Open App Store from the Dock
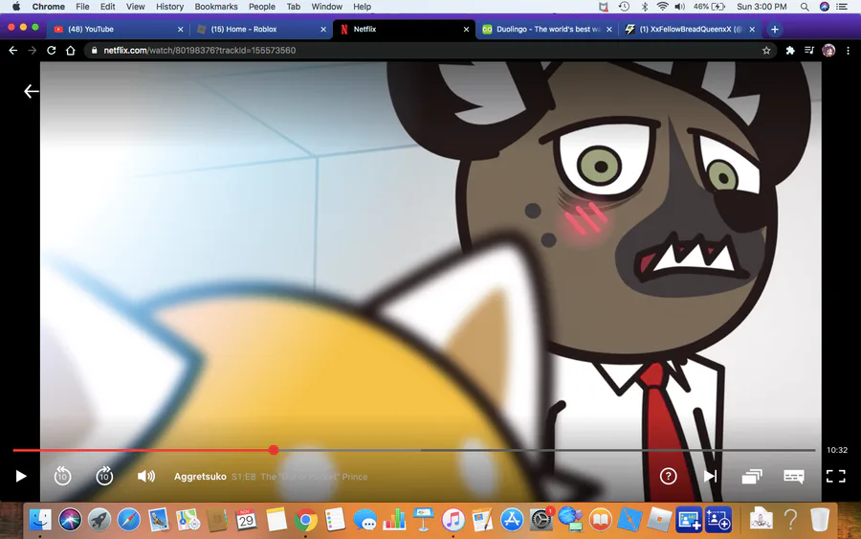Screen dimensions: 861x539 (512, 519)
